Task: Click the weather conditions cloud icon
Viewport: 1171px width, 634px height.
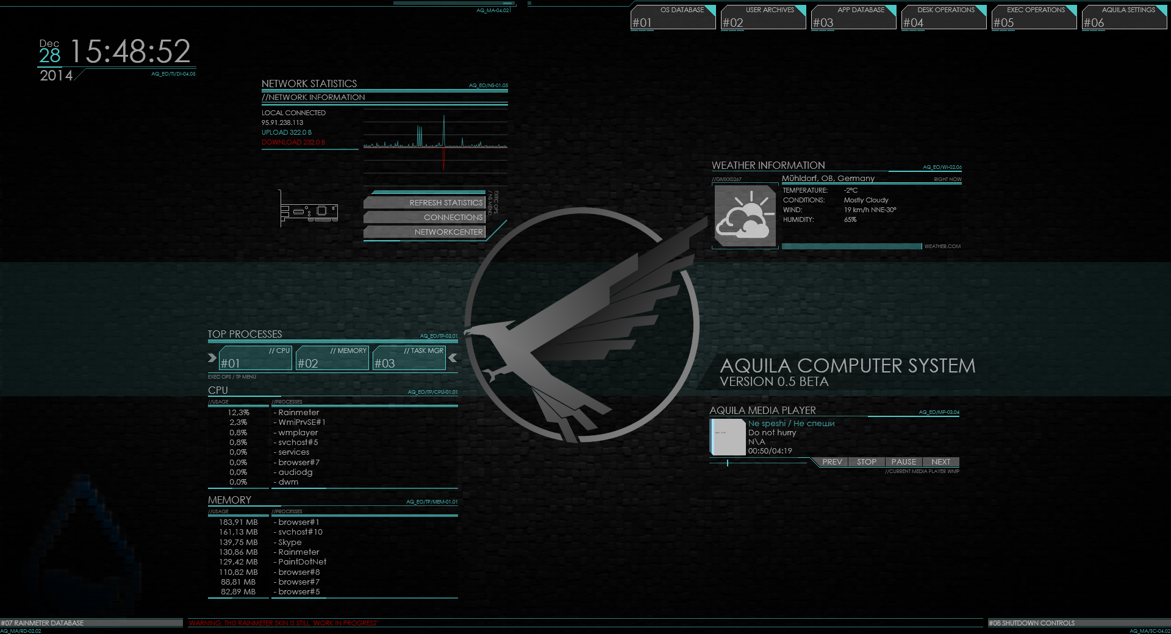Action: click(745, 216)
